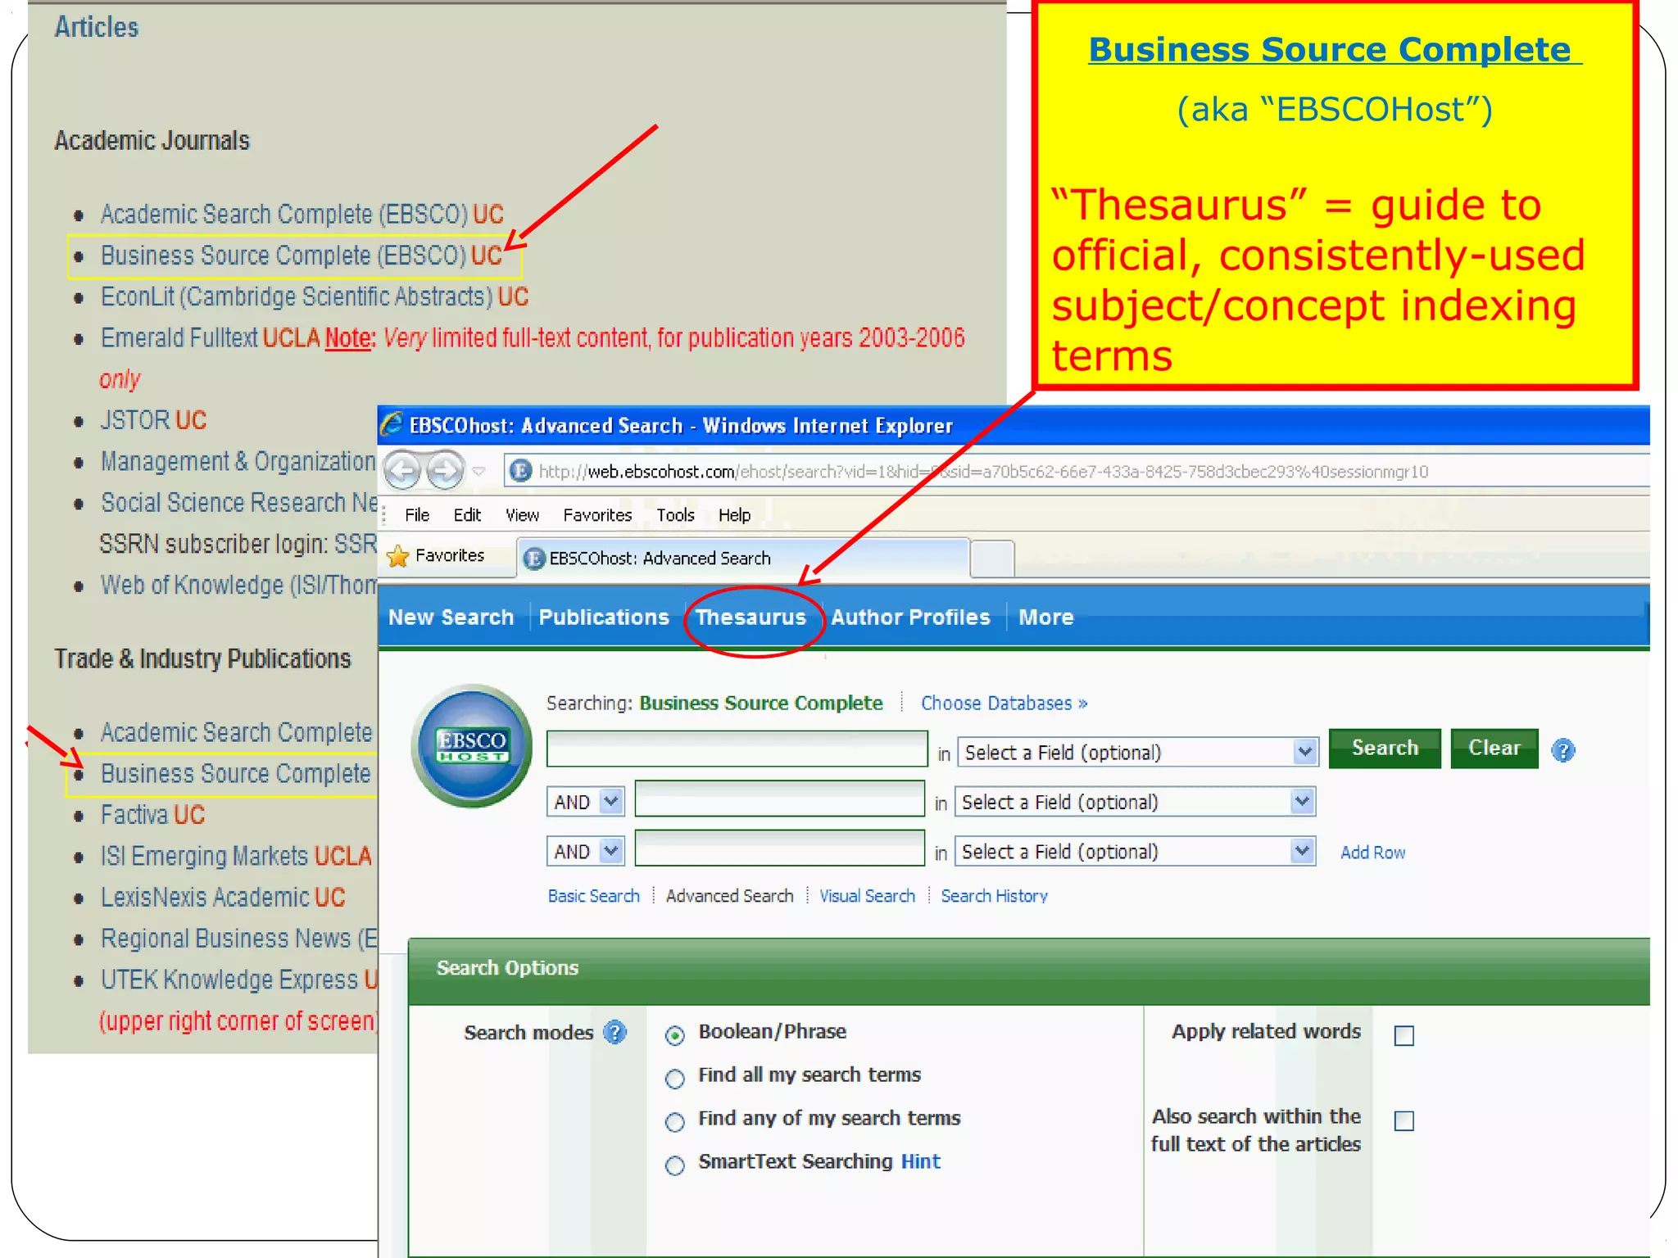The image size is (1678, 1258).
Task: Click the Favorites toolbar button
Action: pyautogui.click(x=437, y=556)
